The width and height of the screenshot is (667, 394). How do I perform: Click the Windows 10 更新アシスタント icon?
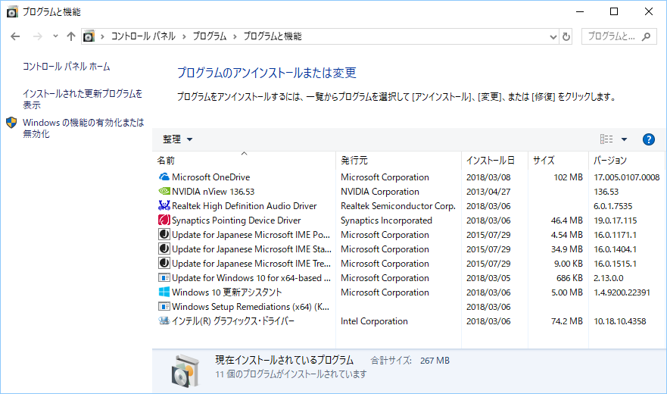click(x=164, y=292)
